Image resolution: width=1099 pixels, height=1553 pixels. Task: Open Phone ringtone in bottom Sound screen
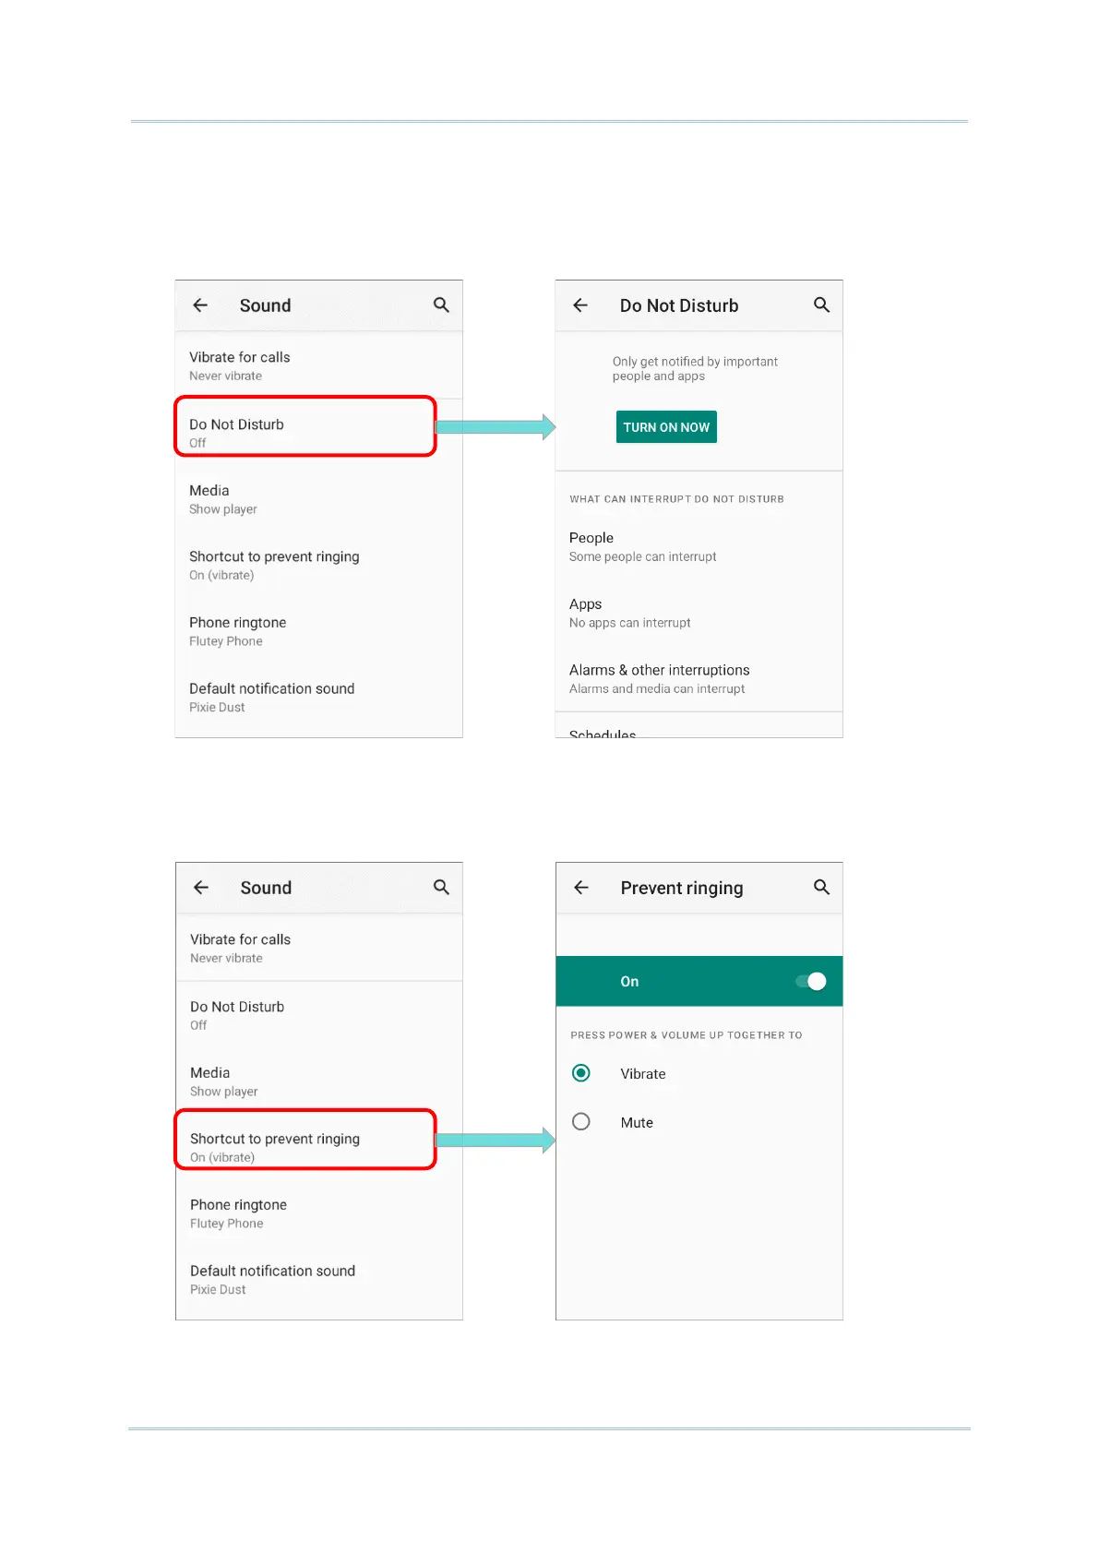pyautogui.click(x=319, y=1213)
